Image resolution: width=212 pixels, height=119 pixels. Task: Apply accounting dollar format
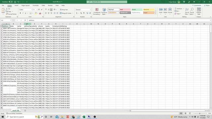(77, 13)
